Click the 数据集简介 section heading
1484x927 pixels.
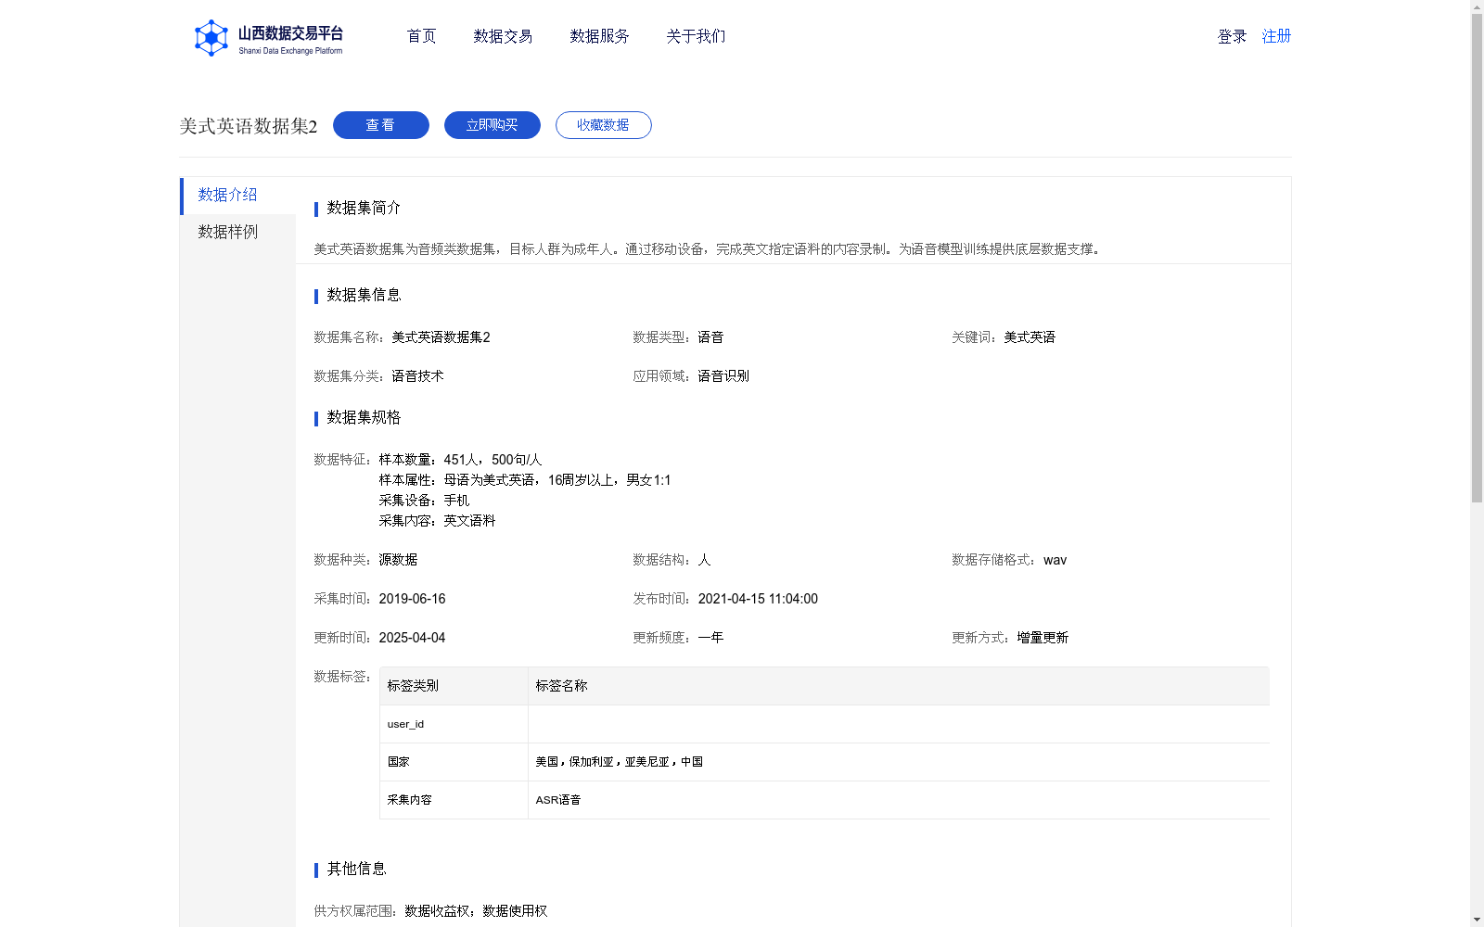coord(364,208)
